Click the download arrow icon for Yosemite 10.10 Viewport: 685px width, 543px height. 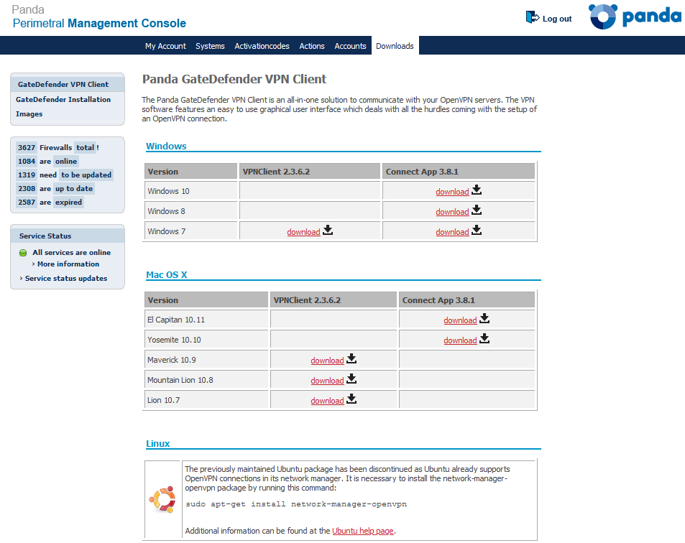(484, 338)
